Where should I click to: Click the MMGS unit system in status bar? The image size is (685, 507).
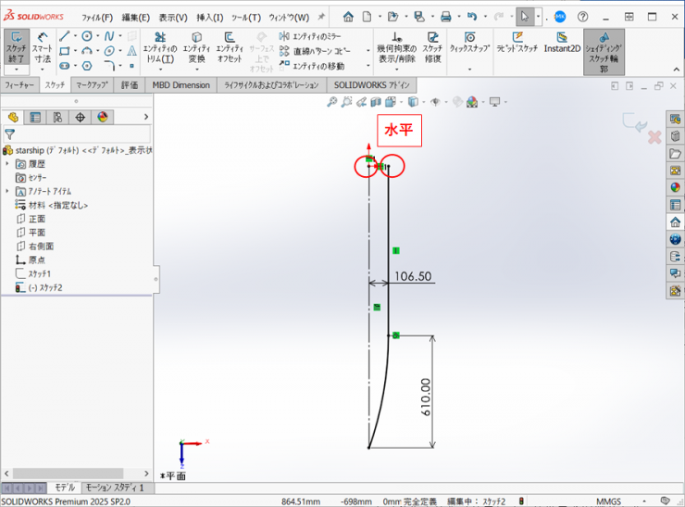point(608,501)
